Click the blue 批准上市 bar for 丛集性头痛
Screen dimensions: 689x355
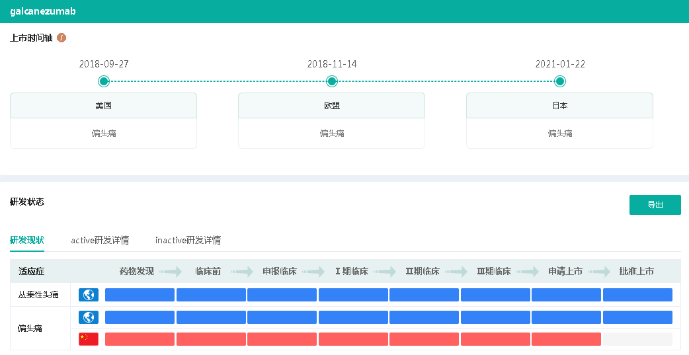click(x=637, y=295)
